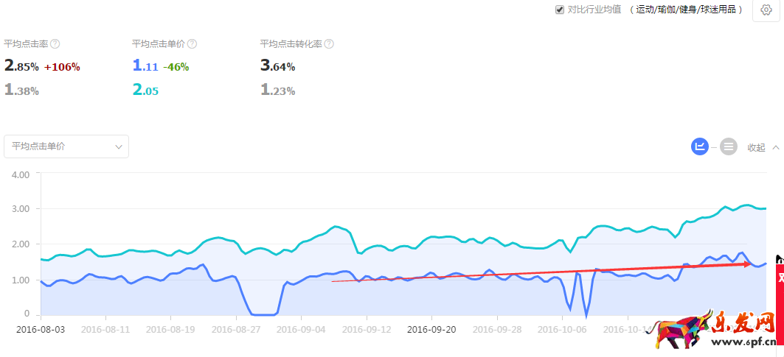Click the red arrowhead of the trend line
The width and height of the screenshot is (784, 357).
click(x=747, y=264)
